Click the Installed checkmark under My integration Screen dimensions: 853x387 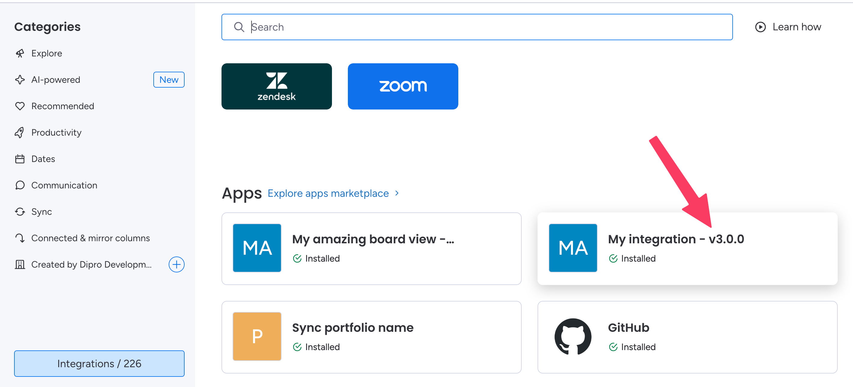pyautogui.click(x=613, y=259)
